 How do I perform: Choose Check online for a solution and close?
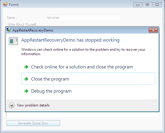pyautogui.click(x=88, y=67)
